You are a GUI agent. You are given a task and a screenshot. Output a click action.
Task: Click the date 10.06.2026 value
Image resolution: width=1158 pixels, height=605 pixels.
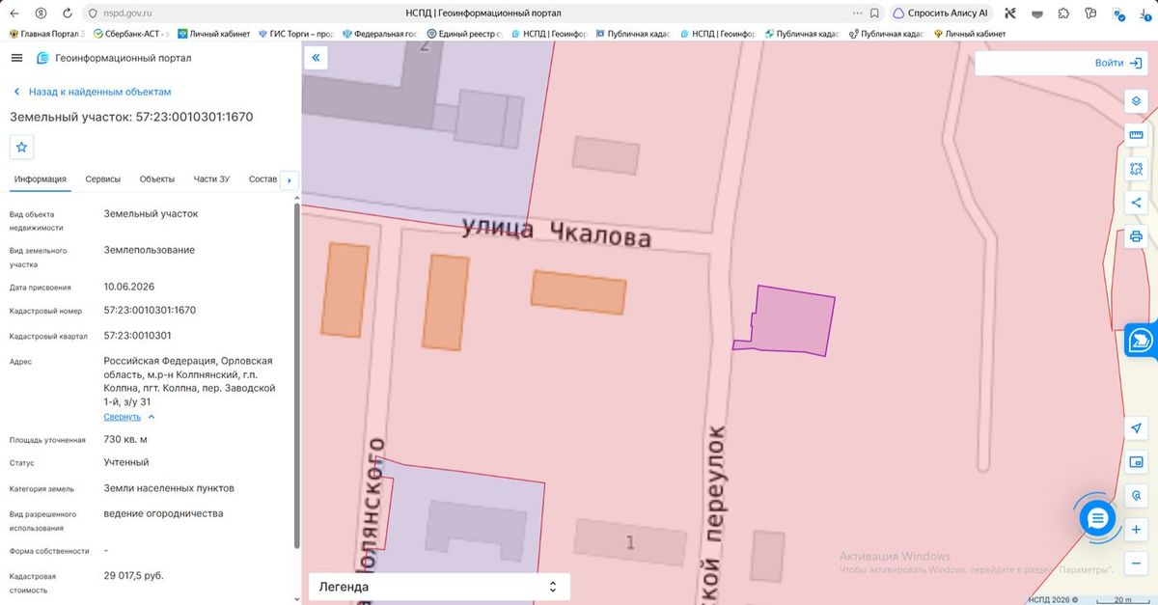[129, 287]
